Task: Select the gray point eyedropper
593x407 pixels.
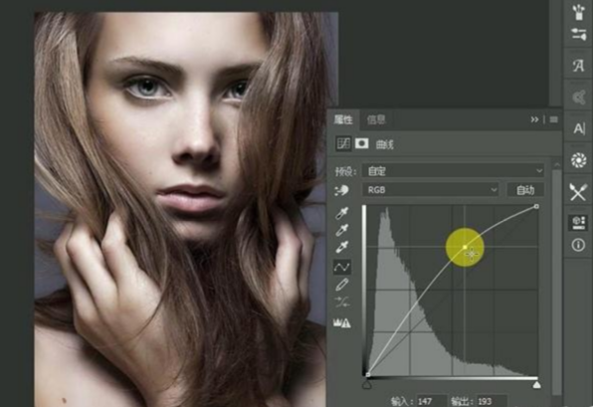Action: pyautogui.click(x=342, y=230)
